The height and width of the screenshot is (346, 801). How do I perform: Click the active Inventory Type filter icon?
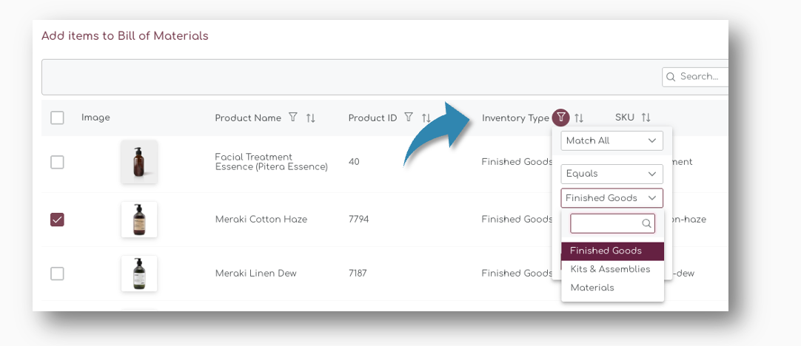562,117
